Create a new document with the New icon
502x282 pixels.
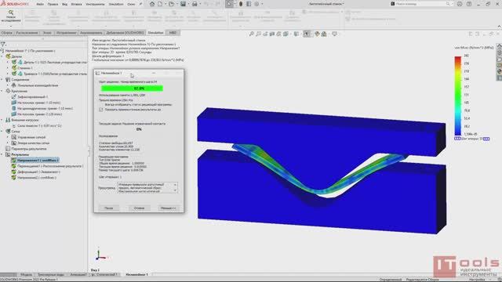pyautogui.click(x=160, y=4)
